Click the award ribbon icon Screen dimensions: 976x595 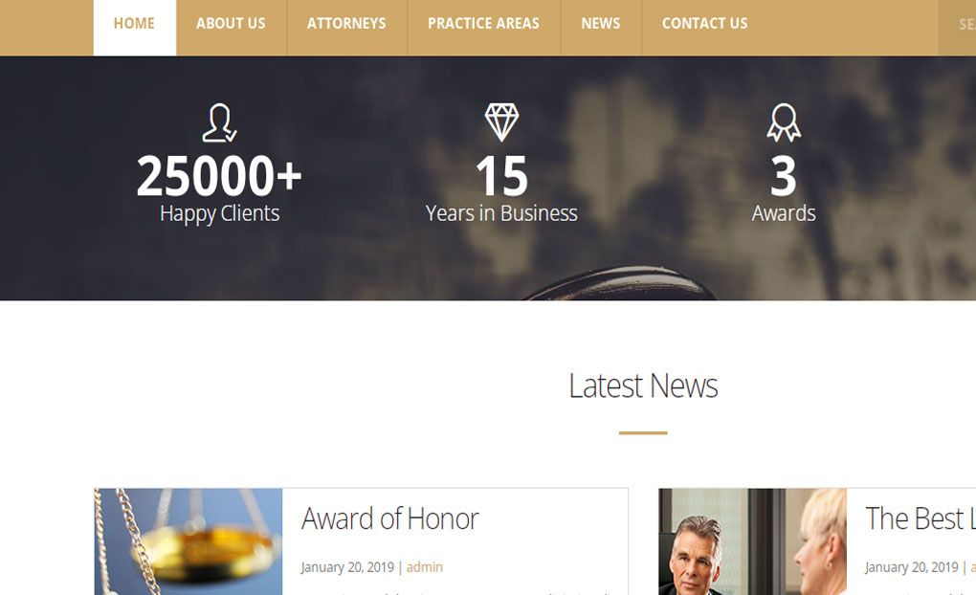[784, 122]
